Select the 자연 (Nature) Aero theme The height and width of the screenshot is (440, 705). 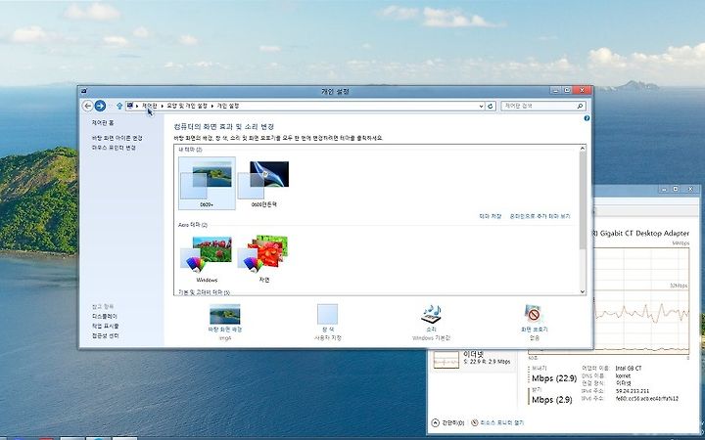coord(264,259)
